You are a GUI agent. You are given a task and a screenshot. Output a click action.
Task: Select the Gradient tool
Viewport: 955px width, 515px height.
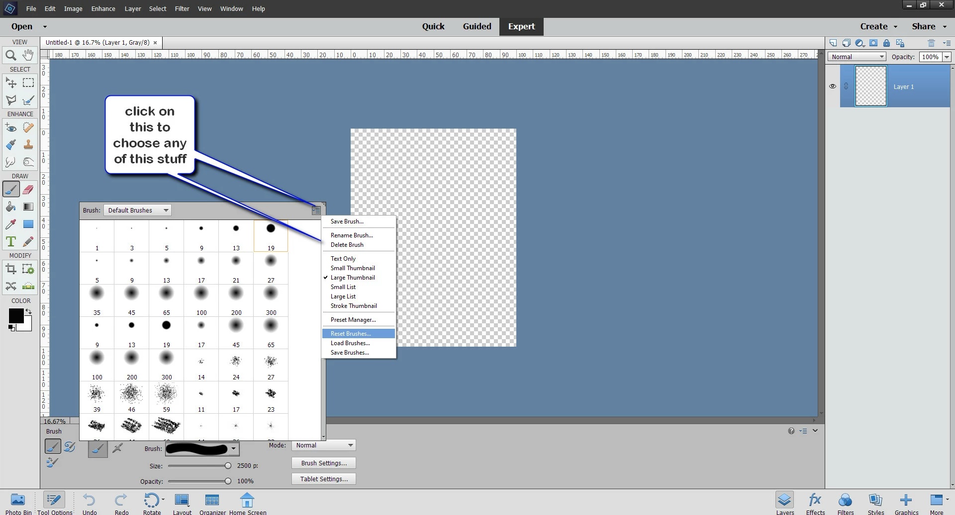(28, 207)
